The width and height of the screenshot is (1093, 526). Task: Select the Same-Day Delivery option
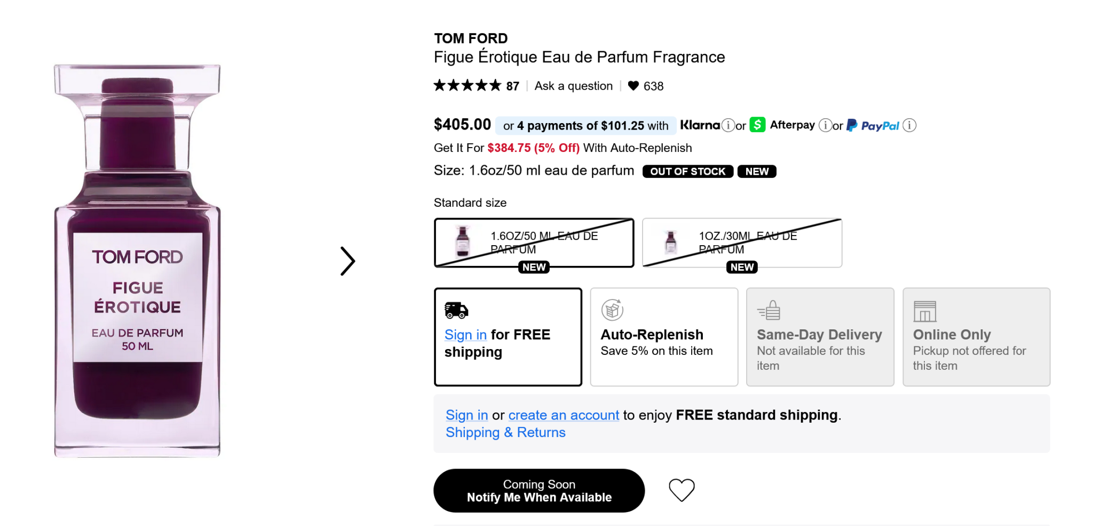820,337
